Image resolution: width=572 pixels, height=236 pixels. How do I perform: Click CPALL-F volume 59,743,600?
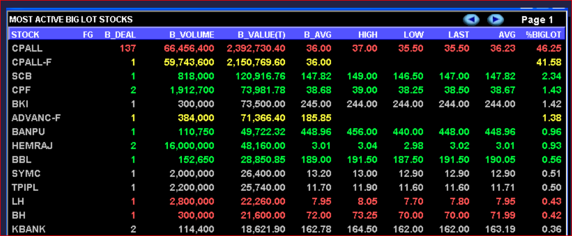point(189,62)
